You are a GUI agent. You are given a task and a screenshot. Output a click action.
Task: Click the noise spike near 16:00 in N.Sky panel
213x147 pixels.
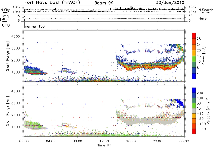point(131,8)
